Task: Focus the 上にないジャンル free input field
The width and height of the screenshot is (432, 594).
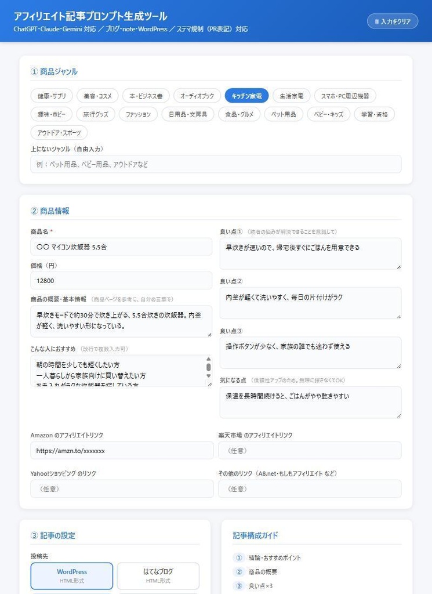Action: coord(216,164)
